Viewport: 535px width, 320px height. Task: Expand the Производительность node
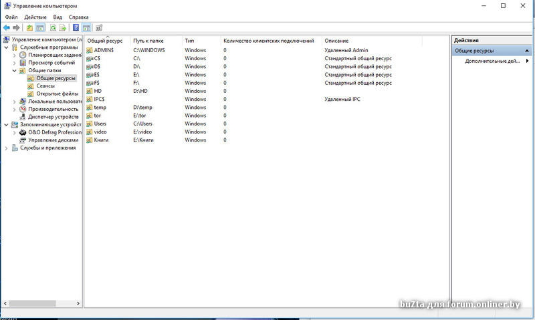pyautogui.click(x=14, y=110)
